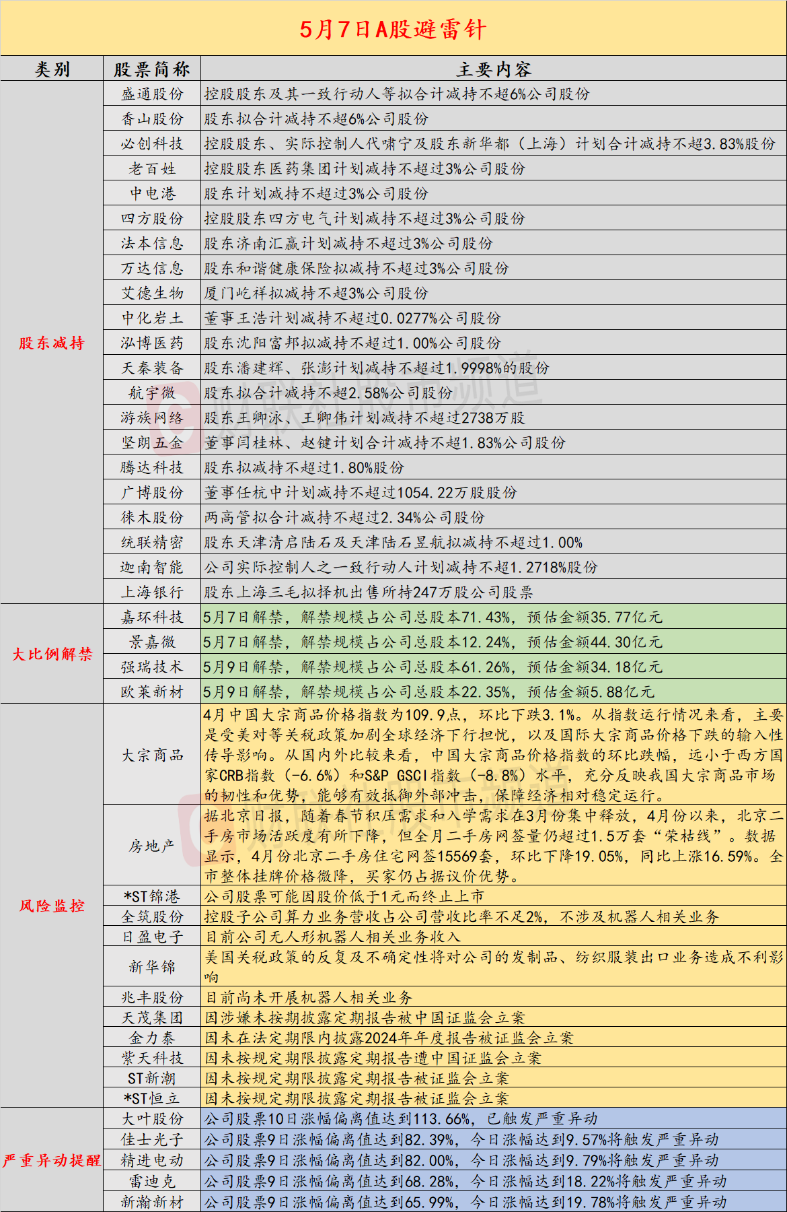Click content 涨幅偏离值达到113.66% for 大叶股份
Image resolution: width=787 pixels, height=1212 pixels.
coord(401,1119)
